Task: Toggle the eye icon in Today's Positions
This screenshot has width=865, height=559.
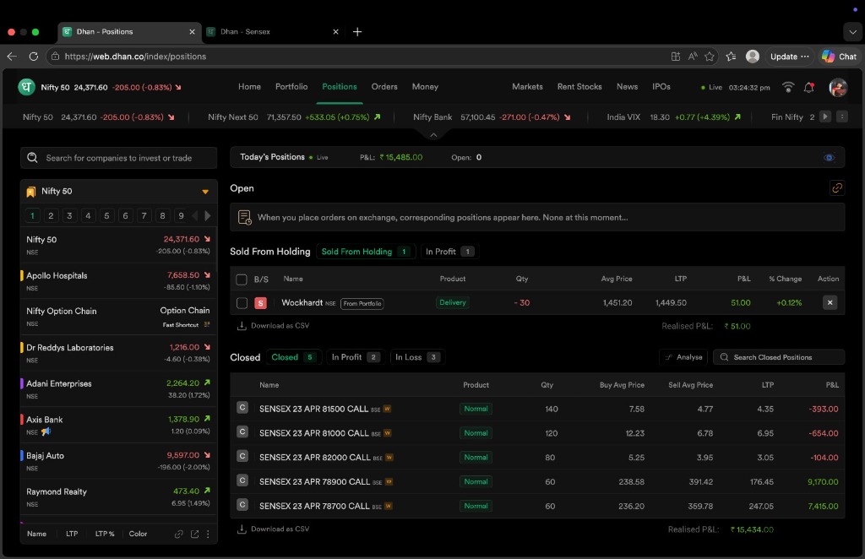Action: tap(829, 158)
